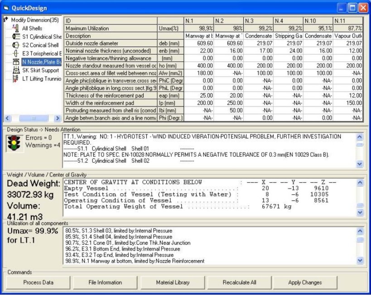
Task: Click the N Nozzle component icon
Action: coord(16,62)
